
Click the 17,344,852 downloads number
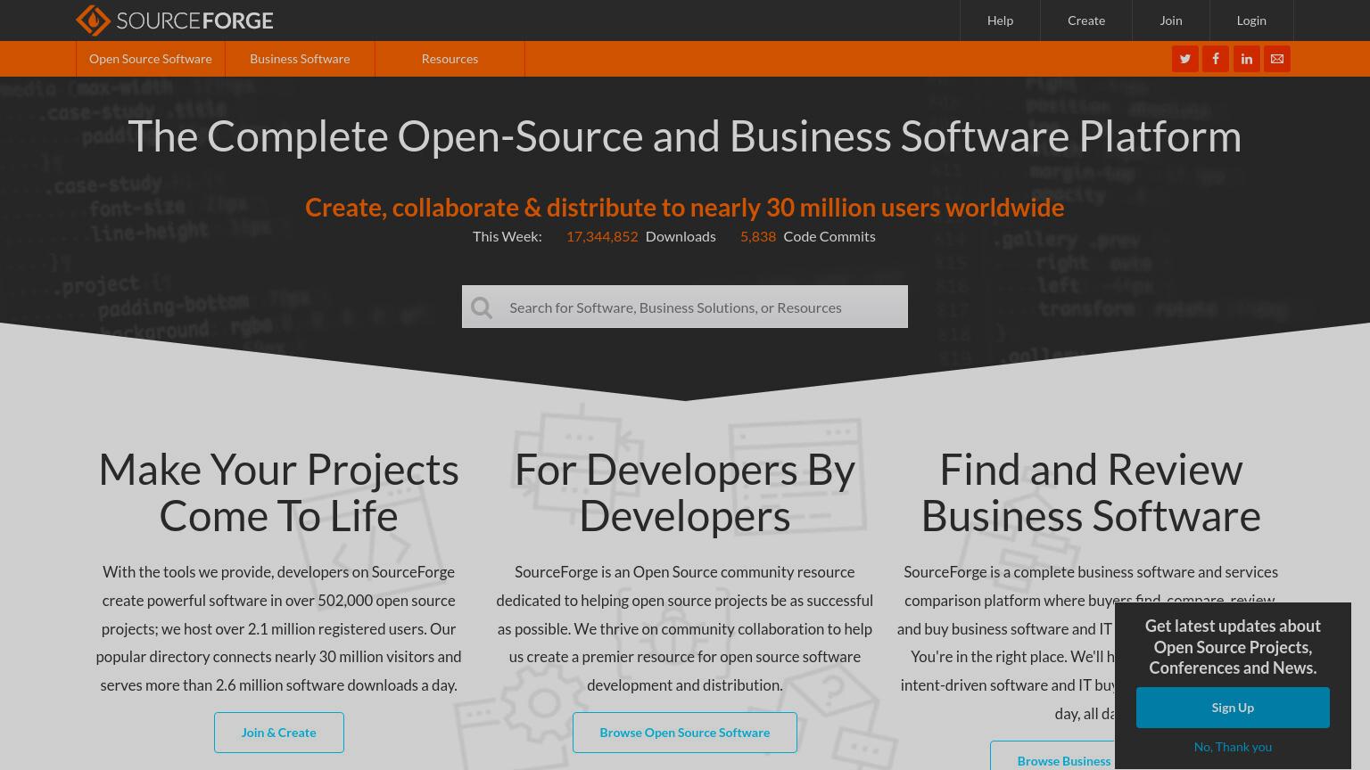(x=602, y=236)
